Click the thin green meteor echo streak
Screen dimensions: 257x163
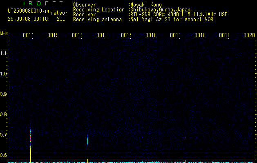pyautogui.click(x=87, y=140)
